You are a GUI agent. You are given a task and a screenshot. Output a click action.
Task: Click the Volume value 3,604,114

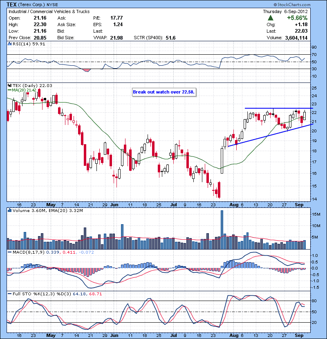click(296, 38)
